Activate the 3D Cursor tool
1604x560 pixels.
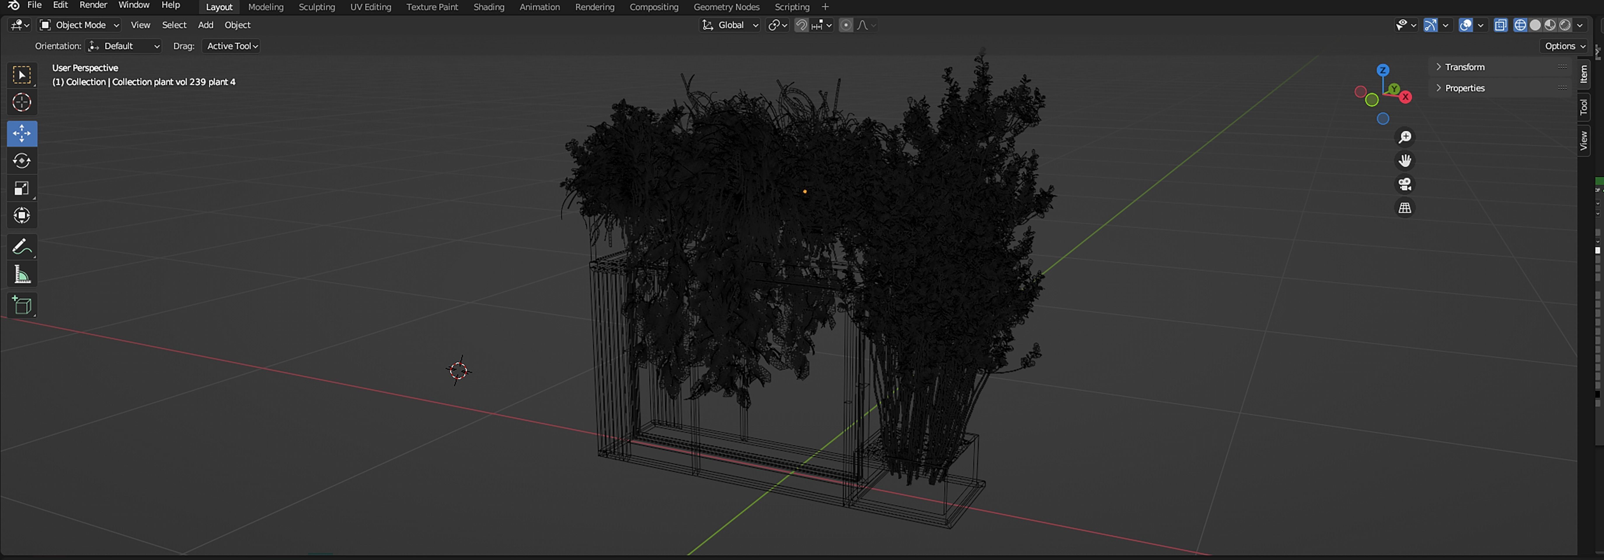pyautogui.click(x=22, y=103)
